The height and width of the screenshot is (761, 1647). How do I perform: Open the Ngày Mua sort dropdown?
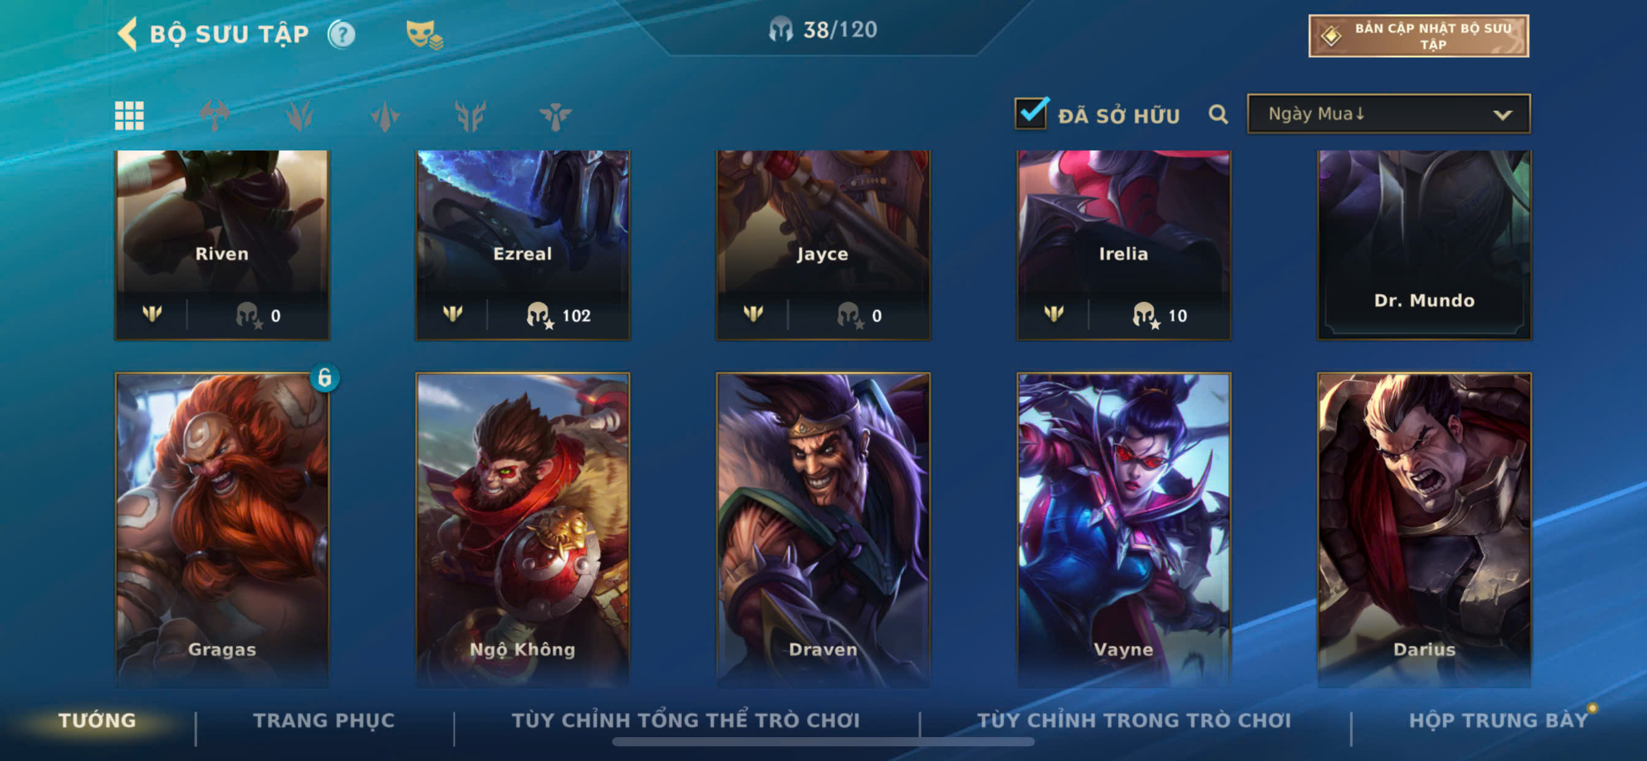[x=1388, y=114]
